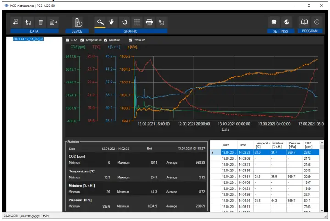Click the status bar date 23.04.2021 (dd.mm.yyyy)
The height and width of the screenshot is (221, 330).
click(x=22, y=216)
